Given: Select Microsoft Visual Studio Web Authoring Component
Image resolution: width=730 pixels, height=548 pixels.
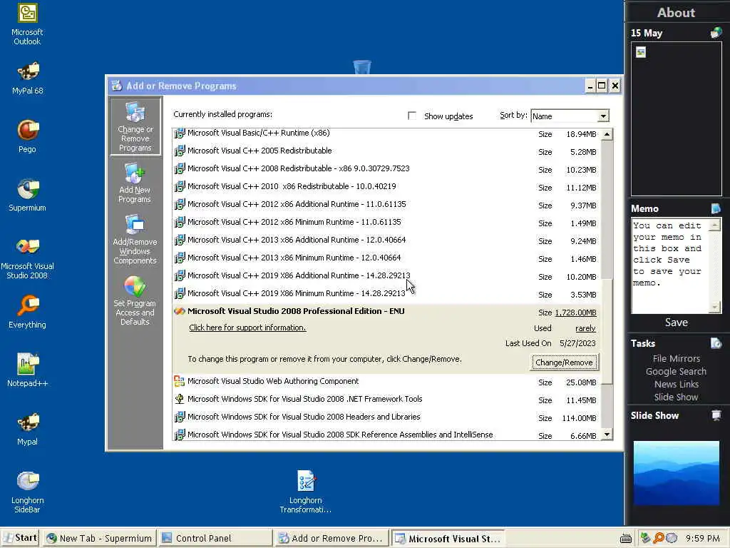Looking at the screenshot, I should pyautogui.click(x=386, y=382).
